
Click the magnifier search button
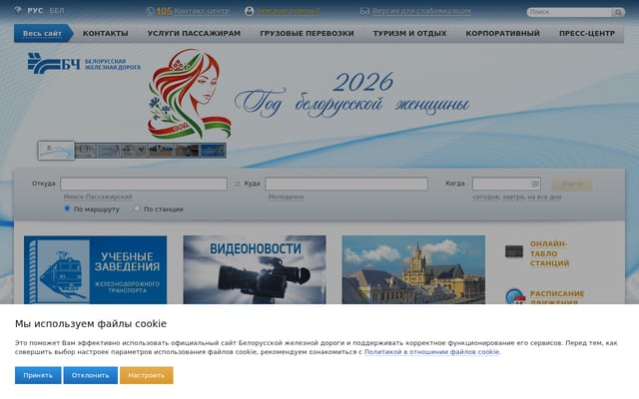[618, 12]
